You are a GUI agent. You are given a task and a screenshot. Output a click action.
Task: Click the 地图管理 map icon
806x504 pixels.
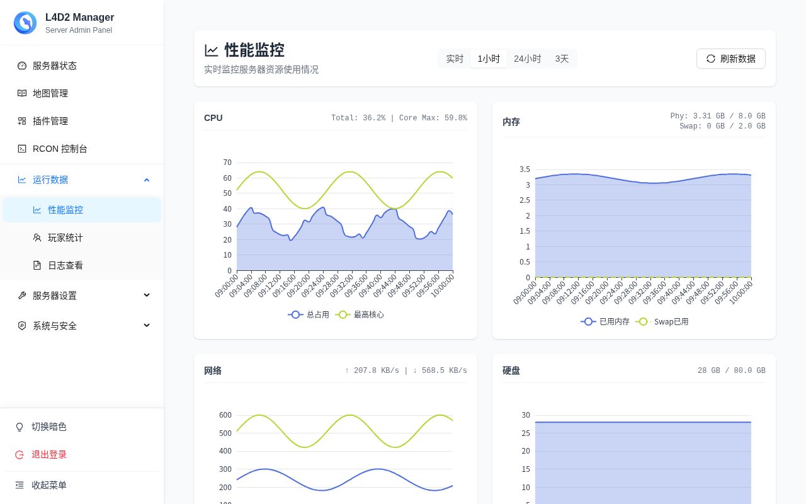coord(22,93)
